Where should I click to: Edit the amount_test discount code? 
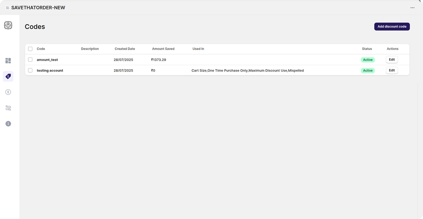coord(392,60)
